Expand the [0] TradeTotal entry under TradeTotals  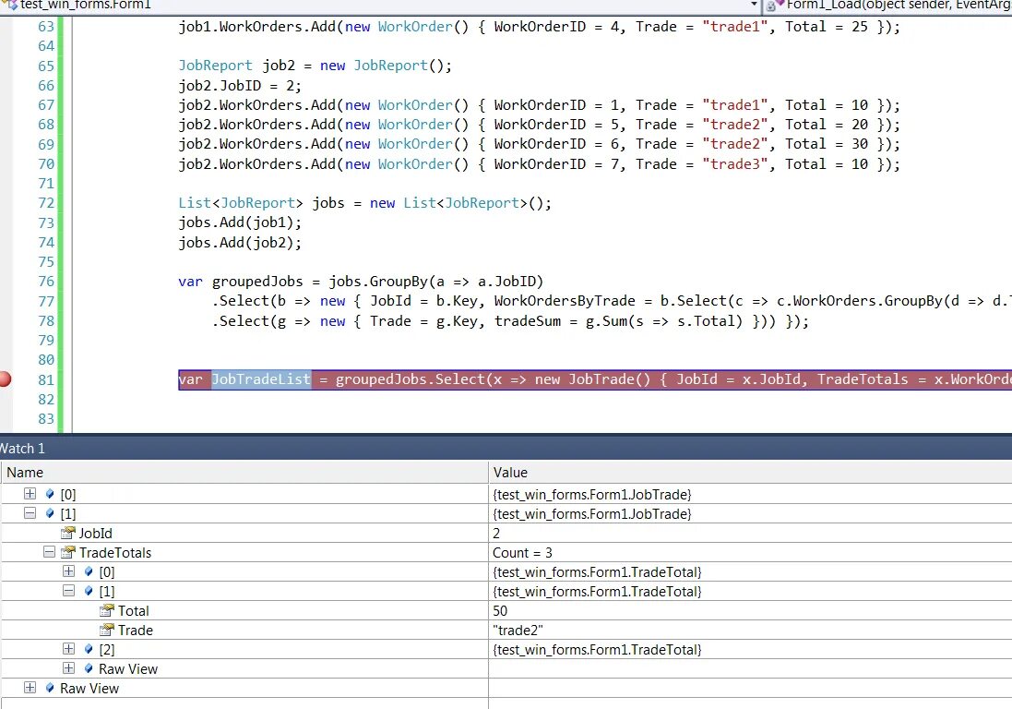pos(68,571)
